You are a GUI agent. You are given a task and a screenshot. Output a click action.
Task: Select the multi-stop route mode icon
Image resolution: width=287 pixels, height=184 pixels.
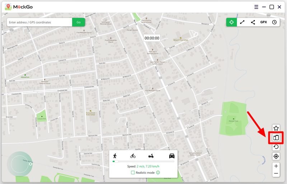point(253,22)
